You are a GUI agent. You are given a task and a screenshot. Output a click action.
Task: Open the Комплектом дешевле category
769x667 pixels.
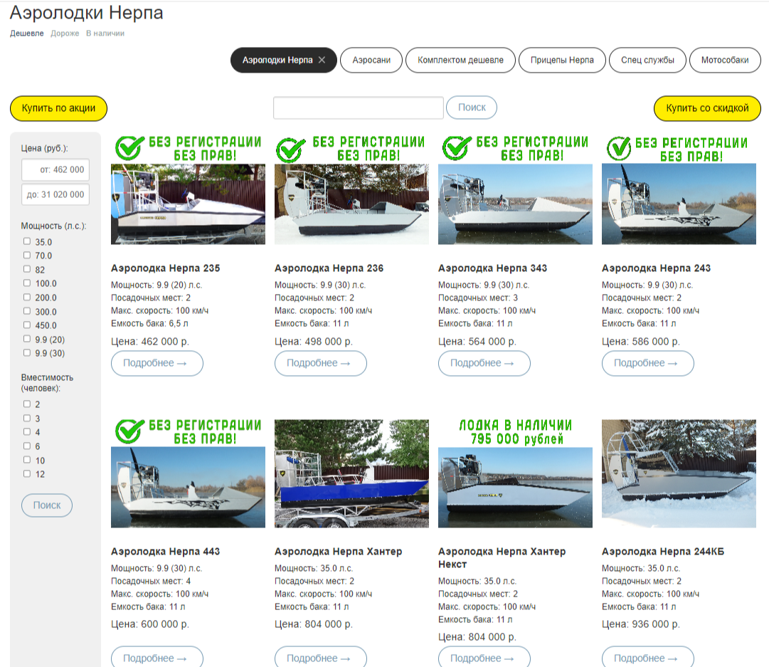coord(460,60)
